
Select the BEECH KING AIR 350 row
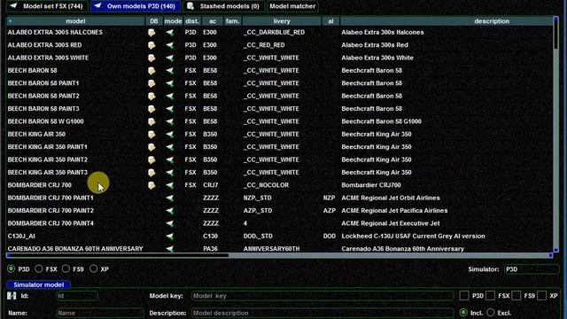pyautogui.click(x=280, y=134)
